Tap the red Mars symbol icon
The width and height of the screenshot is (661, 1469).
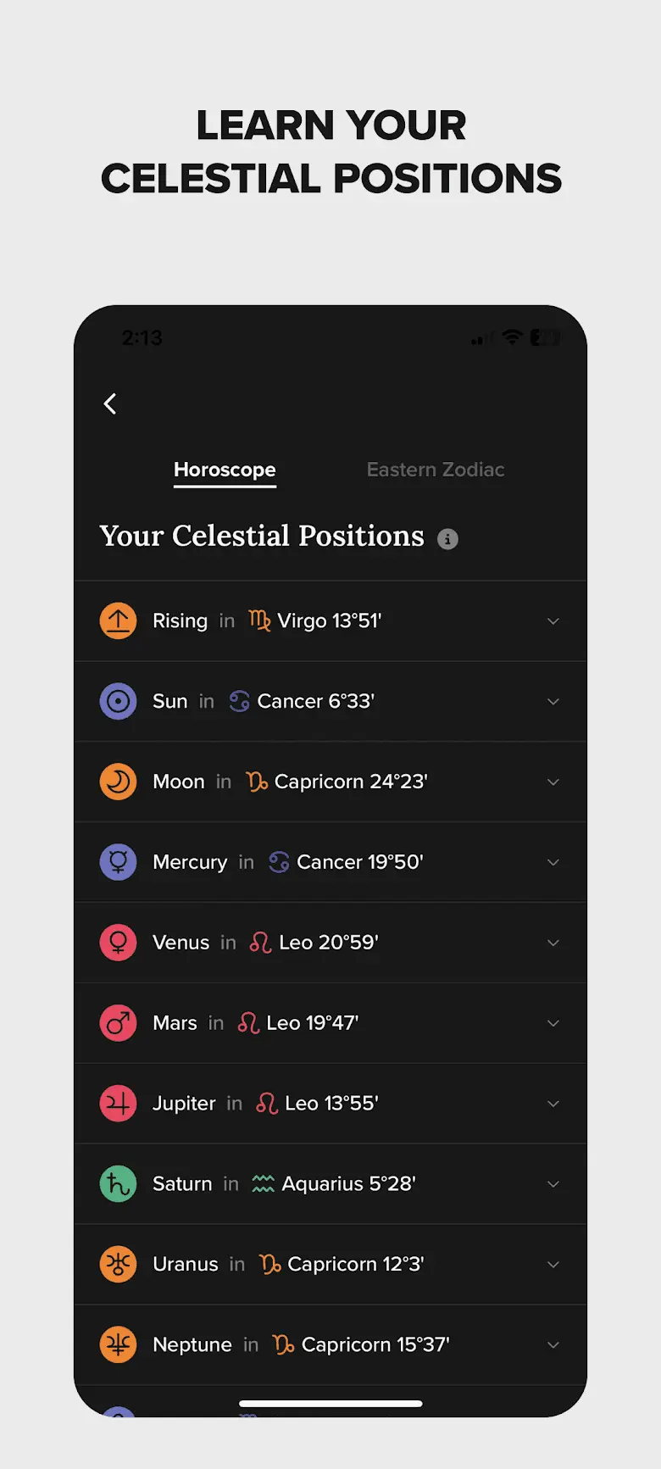click(x=119, y=1023)
